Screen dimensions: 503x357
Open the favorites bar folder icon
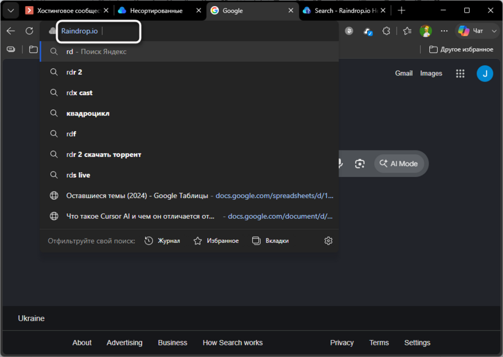33,50
